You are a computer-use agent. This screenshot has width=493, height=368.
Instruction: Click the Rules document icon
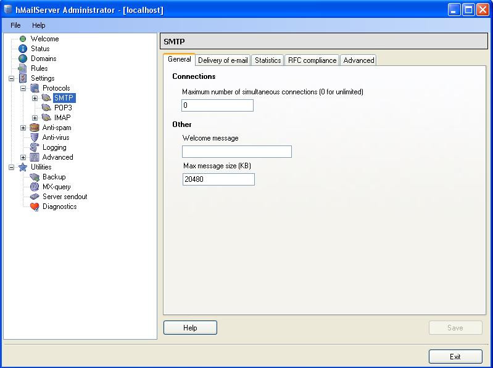coord(23,68)
